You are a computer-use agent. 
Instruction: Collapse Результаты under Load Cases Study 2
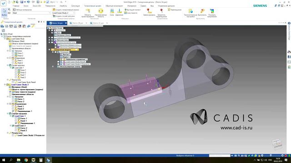(8, 133)
